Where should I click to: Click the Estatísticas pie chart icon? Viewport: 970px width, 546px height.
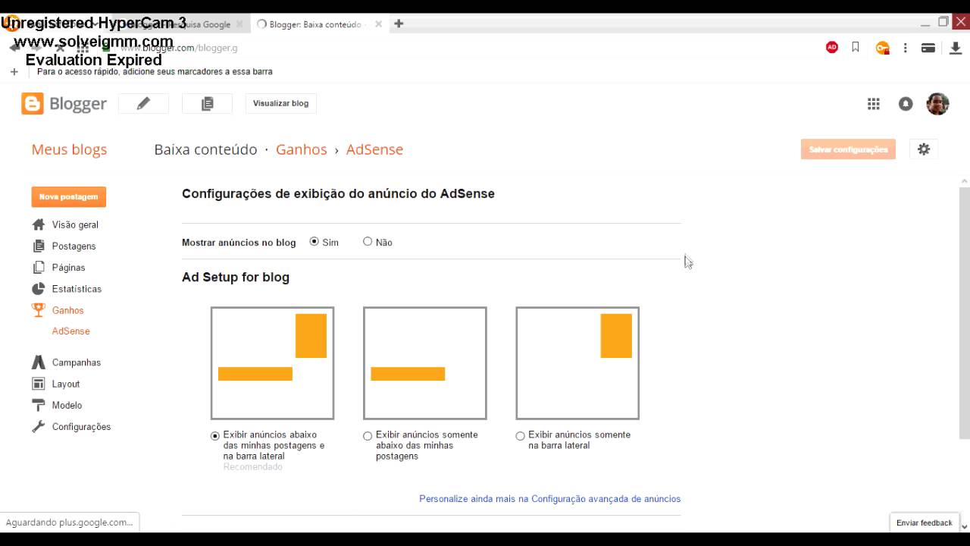coord(39,289)
